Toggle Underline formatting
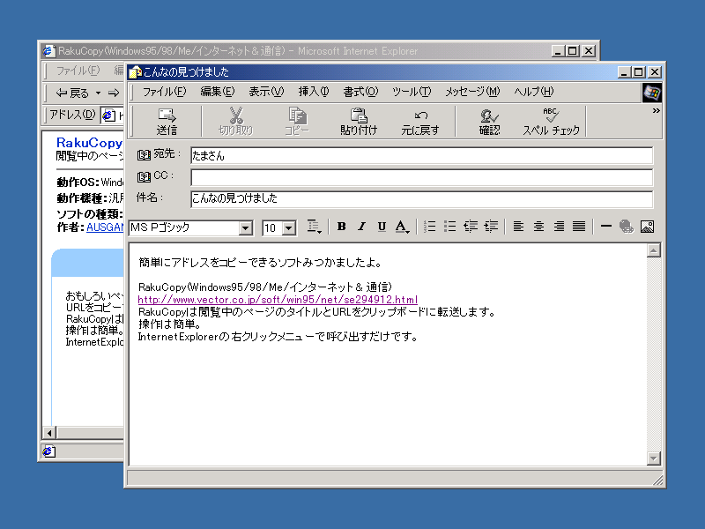 click(382, 227)
